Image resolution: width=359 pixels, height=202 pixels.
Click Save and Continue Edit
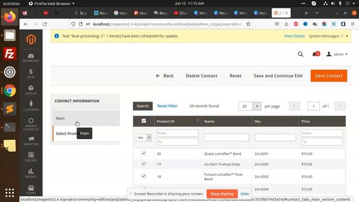tap(278, 76)
